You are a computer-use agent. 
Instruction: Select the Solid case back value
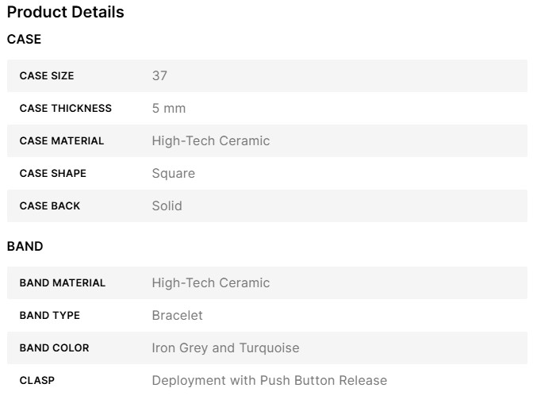(x=167, y=206)
